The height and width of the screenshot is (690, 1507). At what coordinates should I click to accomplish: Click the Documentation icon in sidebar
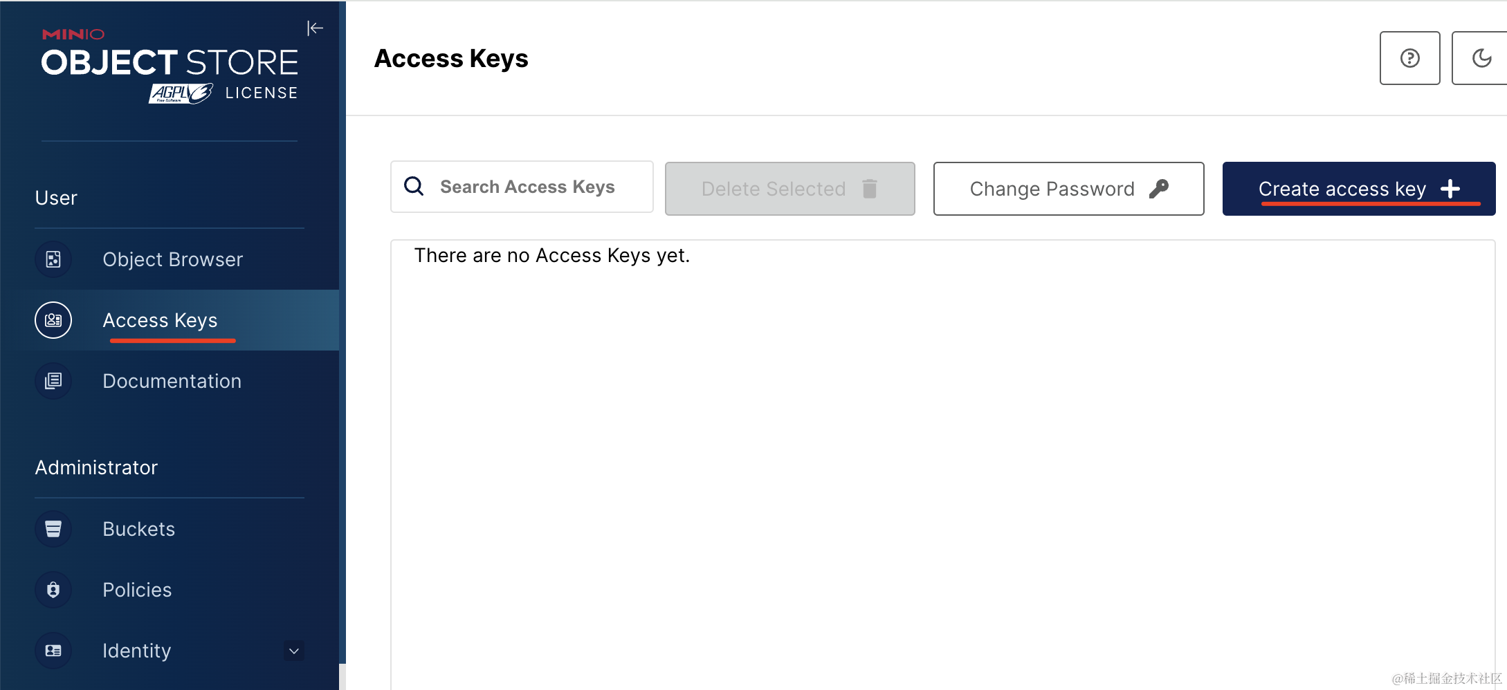click(53, 381)
